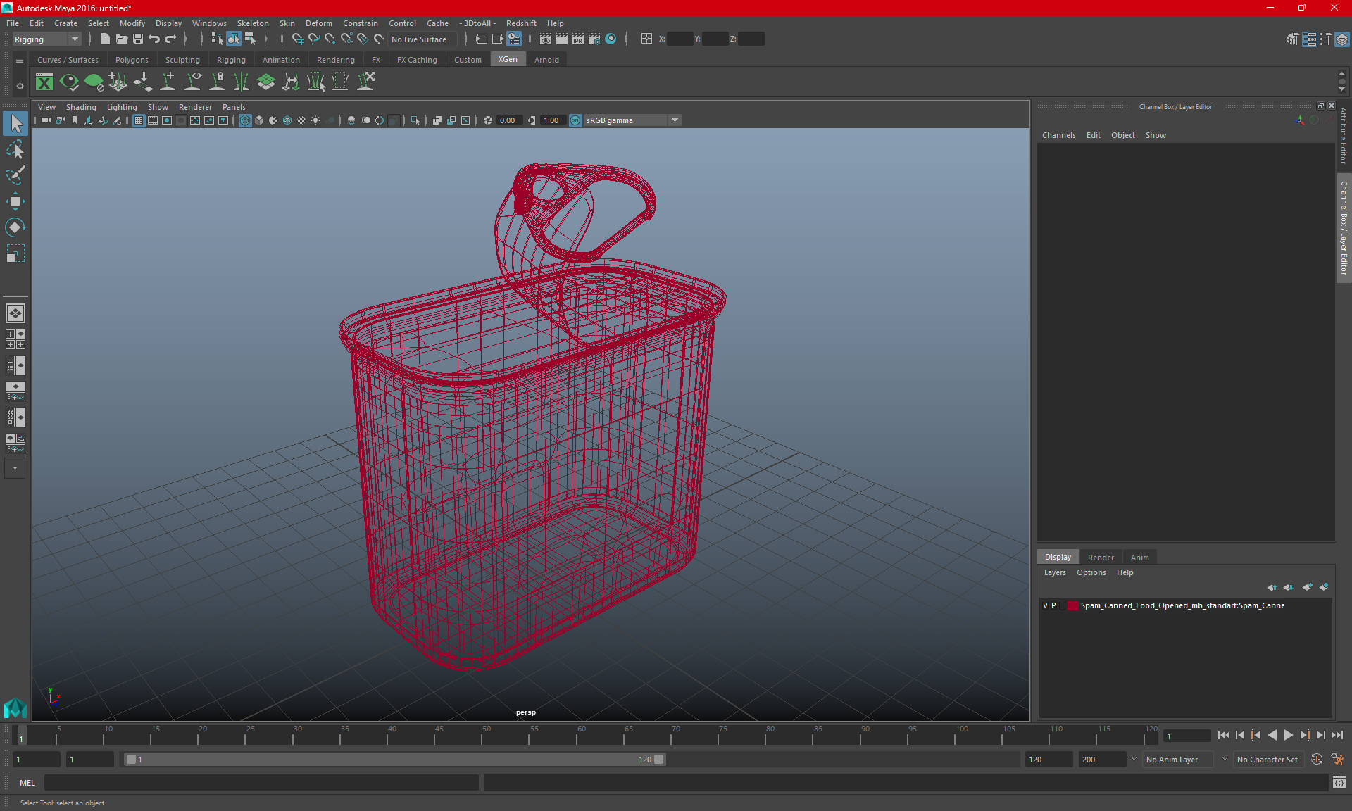1352x811 pixels.
Task: Toggle snap to points icon
Action: (330, 39)
